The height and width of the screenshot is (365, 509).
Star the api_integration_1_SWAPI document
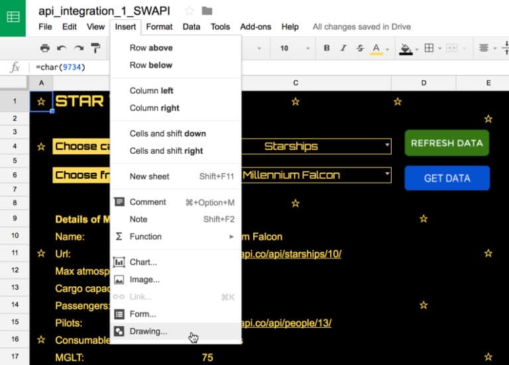click(190, 11)
